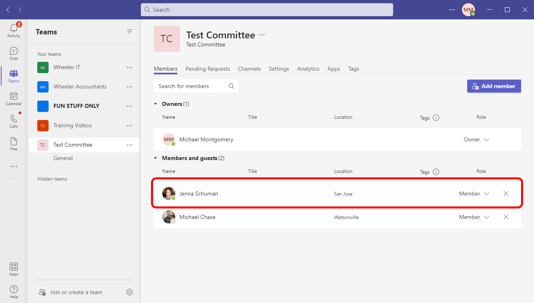The height and width of the screenshot is (303, 534).
Task: Click the forward navigation arrow
Action: pos(20,10)
